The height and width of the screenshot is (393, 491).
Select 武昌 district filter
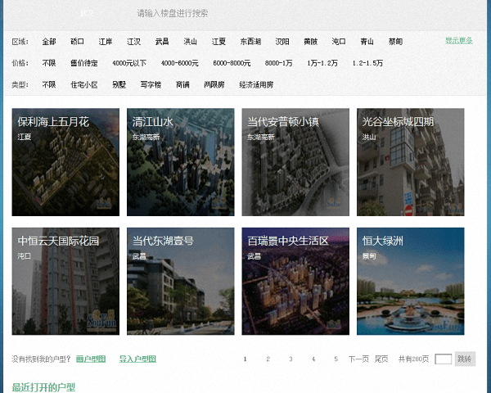[x=162, y=41]
